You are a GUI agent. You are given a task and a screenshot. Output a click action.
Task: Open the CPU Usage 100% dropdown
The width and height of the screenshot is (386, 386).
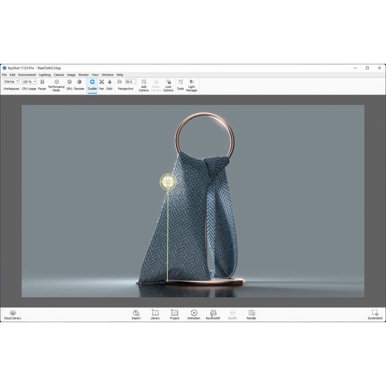click(x=29, y=81)
